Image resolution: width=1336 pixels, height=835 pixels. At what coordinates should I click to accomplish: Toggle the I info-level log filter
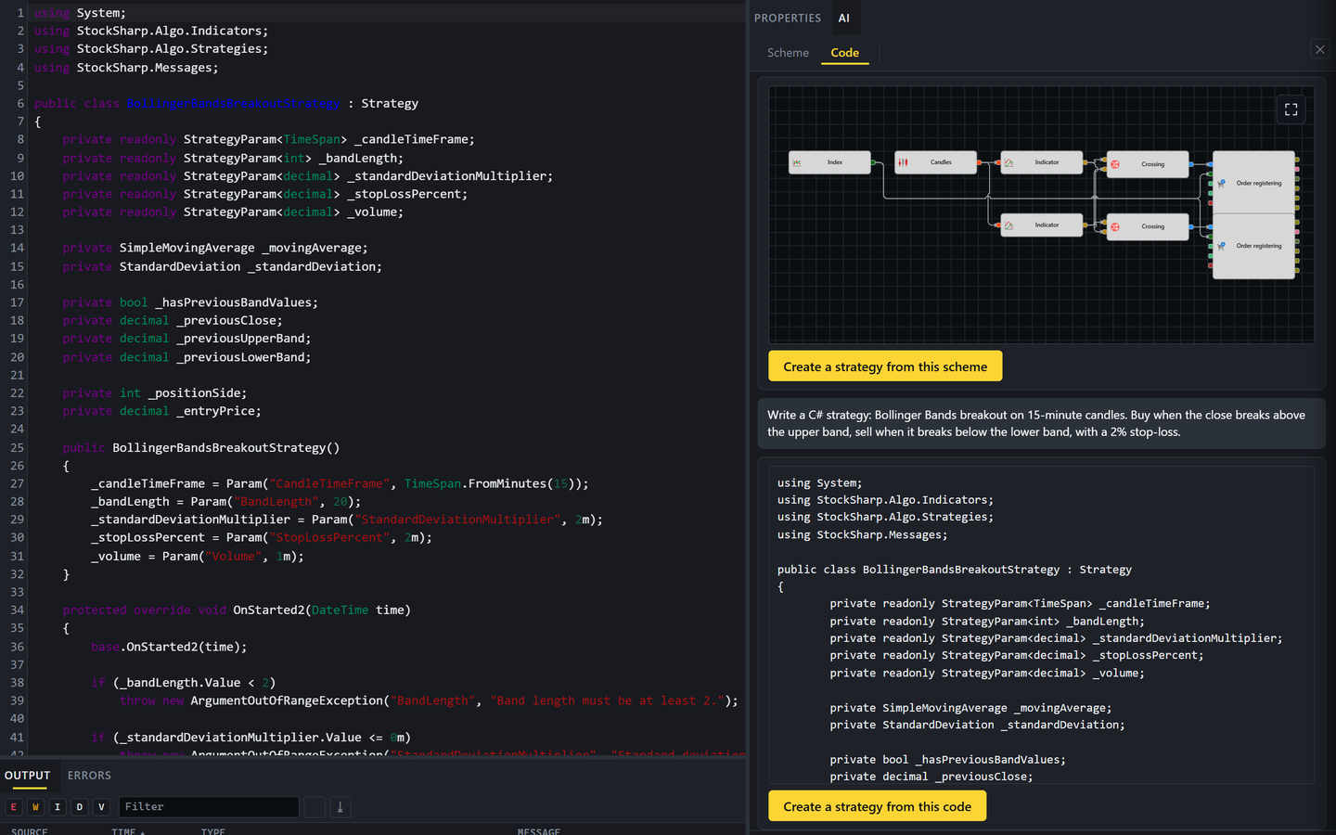pyautogui.click(x=58, y=807)
